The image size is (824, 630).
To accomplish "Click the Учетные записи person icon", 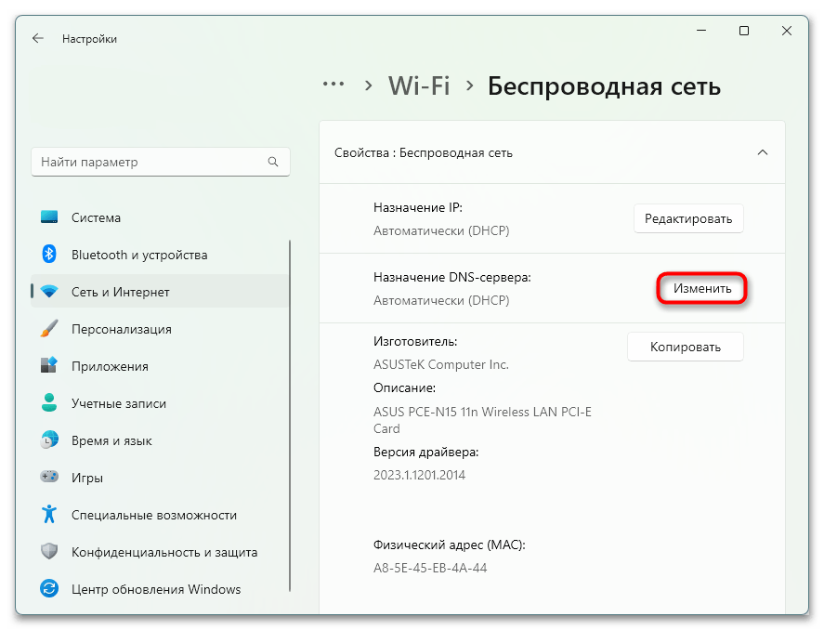I will [49, 403].
